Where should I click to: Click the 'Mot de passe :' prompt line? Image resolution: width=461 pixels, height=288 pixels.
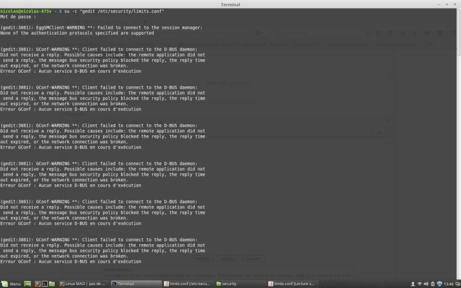pyautogui.click(x=18, y=17)
